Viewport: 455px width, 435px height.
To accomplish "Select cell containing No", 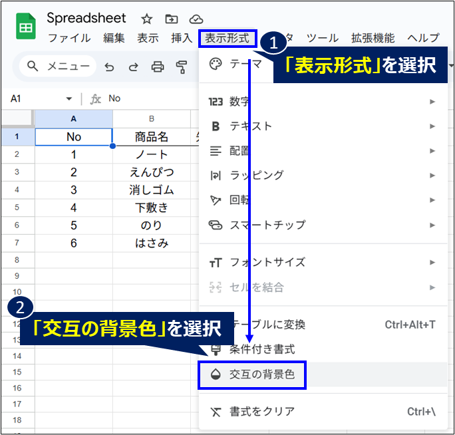I will click(x=74, y=137).
